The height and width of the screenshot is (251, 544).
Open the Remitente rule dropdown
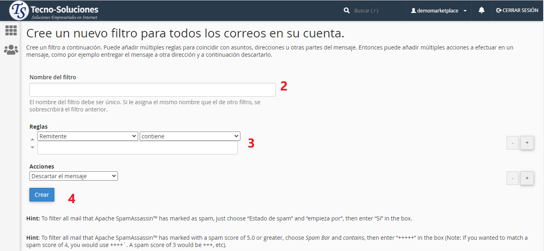tap(88, 136)
